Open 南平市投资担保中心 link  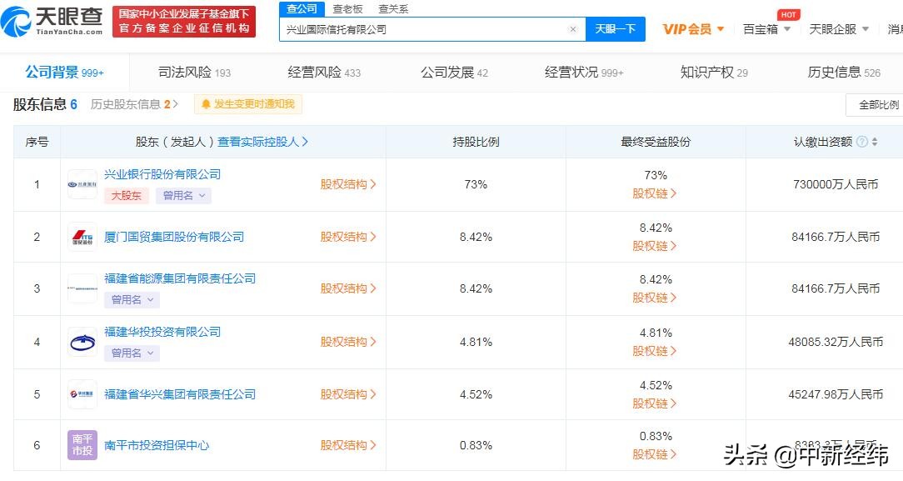click(157, 445)
